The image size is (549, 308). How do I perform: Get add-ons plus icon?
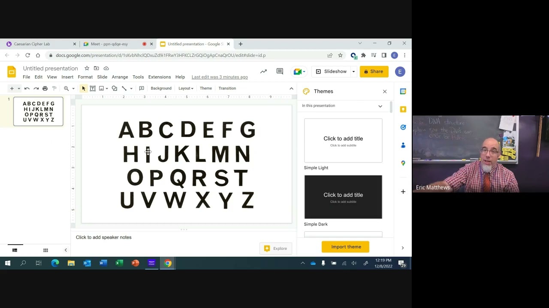pyautogui.click(x=403, y=192)
